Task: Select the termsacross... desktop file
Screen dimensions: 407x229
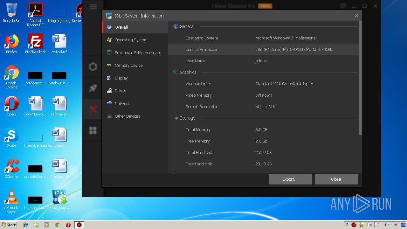Action: (35, 202)
